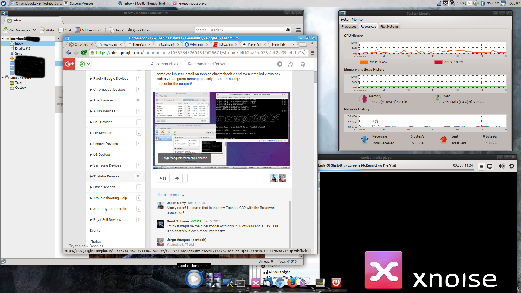This screenshot has width=521, height=293.
Task: Open Google+ people icon
Action: pyautogui.click(x=291, y=64)
